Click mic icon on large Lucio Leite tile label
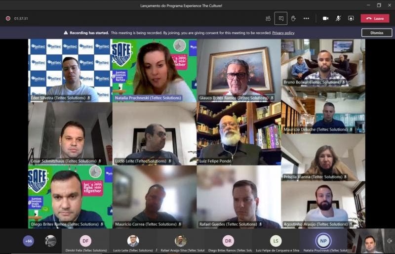The image size is (395, 254). [170, 161]
